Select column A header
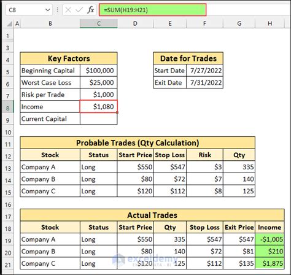 coord(17,23)
